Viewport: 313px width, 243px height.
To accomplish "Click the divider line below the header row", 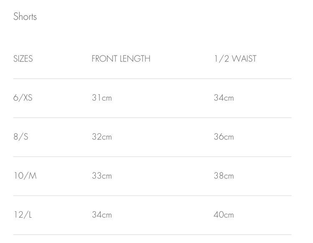I will coord(152,78).
